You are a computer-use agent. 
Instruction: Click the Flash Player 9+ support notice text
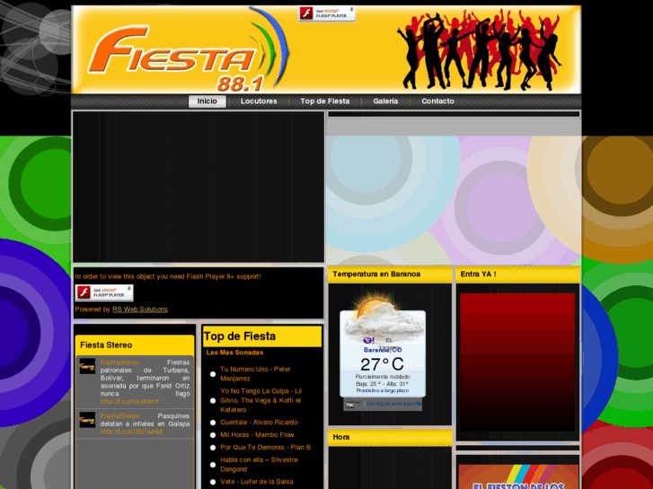(168, 276)
